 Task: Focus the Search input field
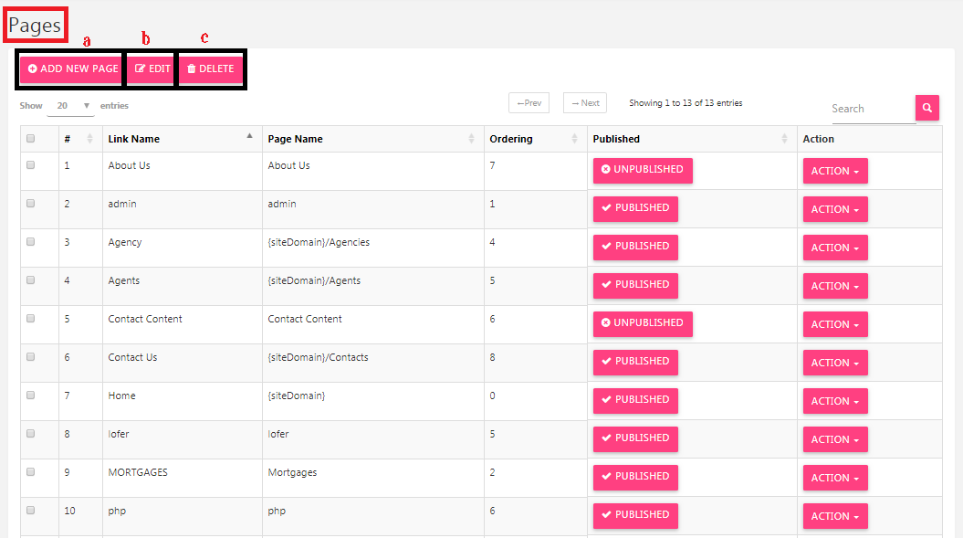[x=873, y=109]
